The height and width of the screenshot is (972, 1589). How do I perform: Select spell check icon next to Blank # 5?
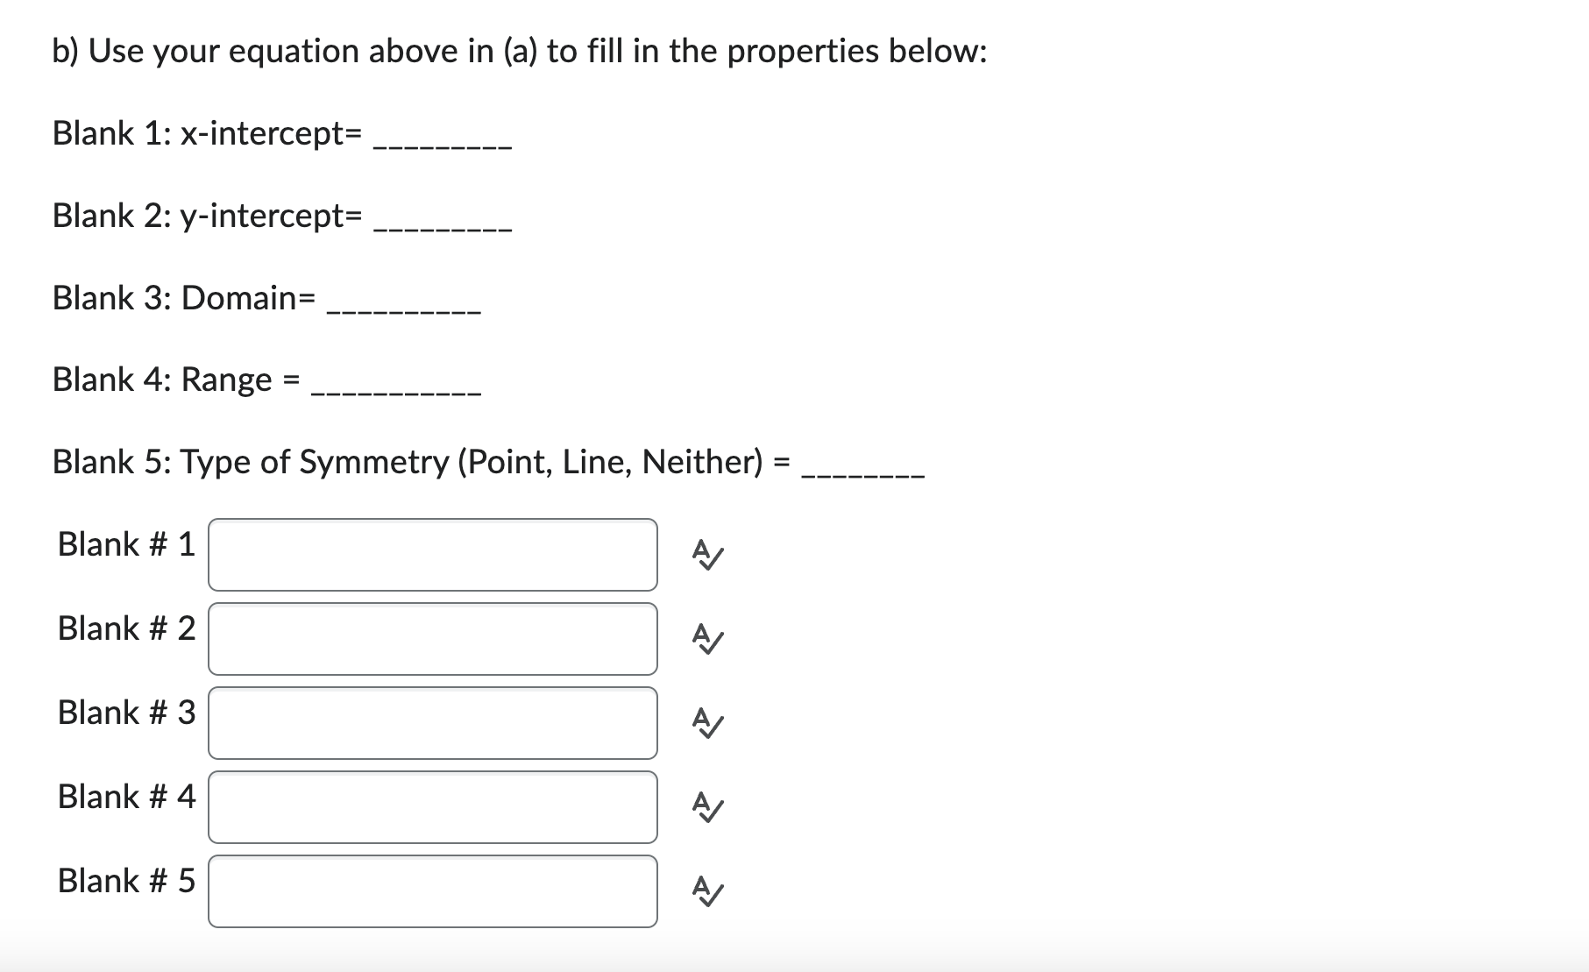click(x=706, y=891)
